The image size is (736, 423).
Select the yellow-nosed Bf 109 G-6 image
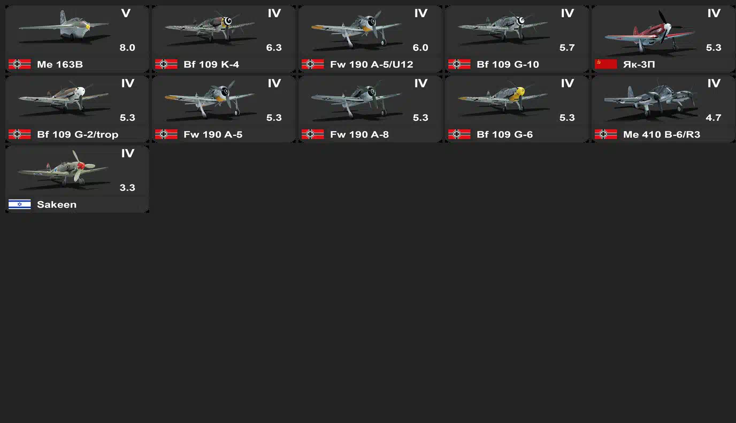(x=503, y=98)
